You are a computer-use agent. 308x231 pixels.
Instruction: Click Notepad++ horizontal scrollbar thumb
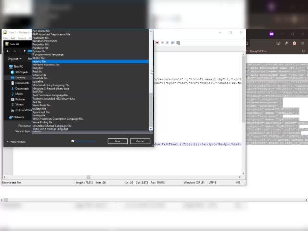click(x=89, y=177)
